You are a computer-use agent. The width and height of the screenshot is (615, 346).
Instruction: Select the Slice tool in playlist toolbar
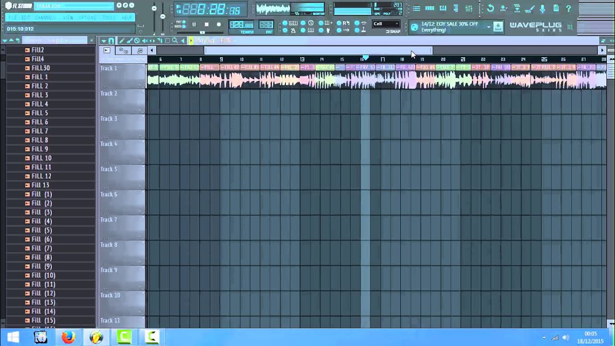(x=160, y=41)
